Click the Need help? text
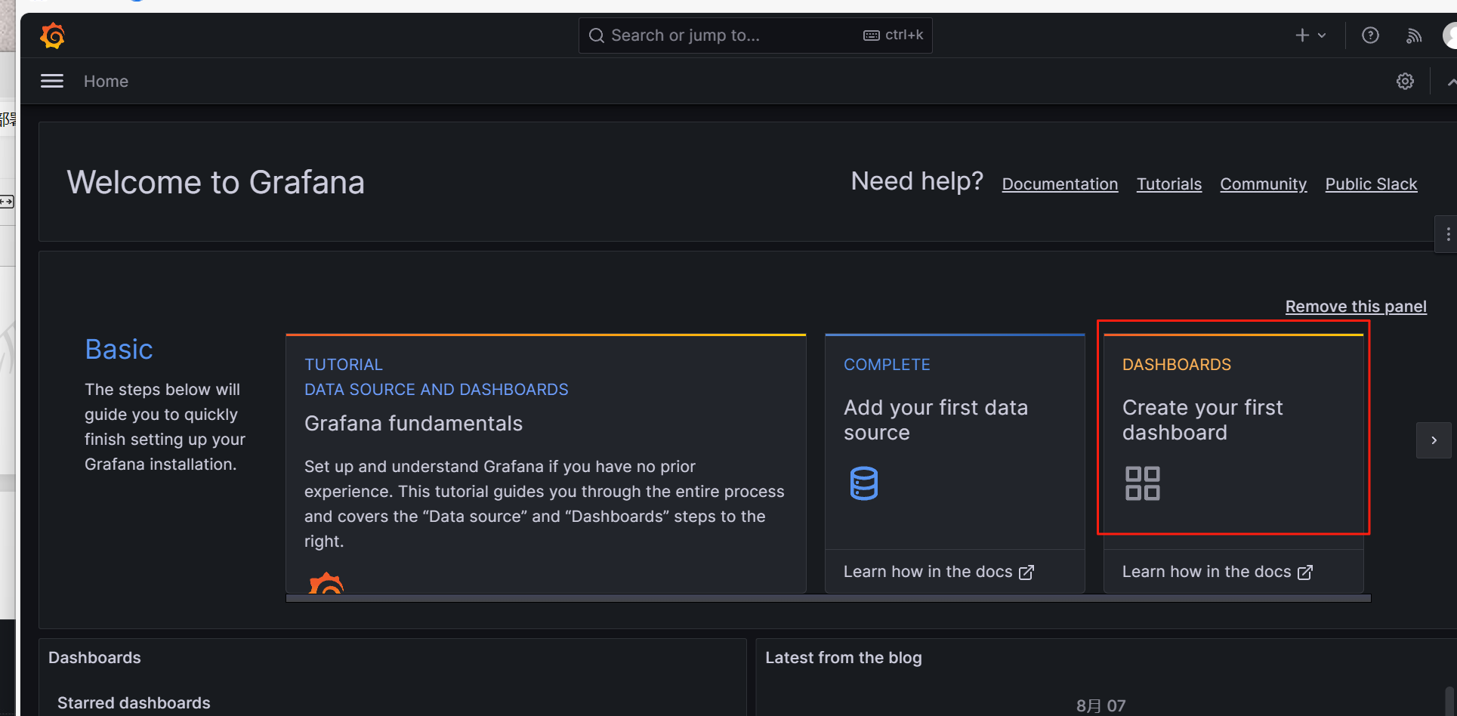 tap(917, 181)
